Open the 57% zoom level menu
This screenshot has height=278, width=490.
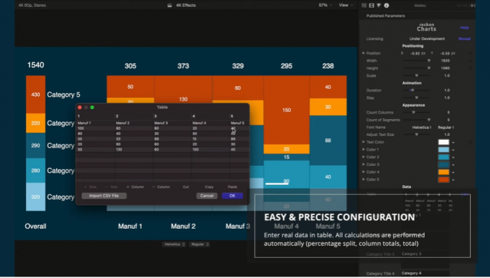click(x=325, y=6)
